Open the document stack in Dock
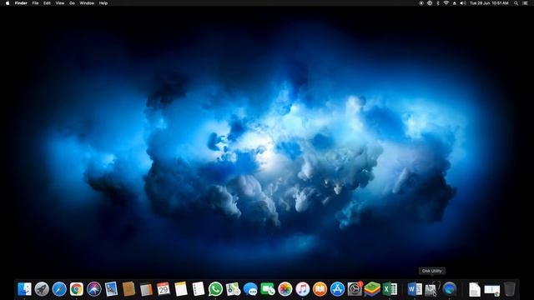This screenshot has width=534, height=300. 475,289
